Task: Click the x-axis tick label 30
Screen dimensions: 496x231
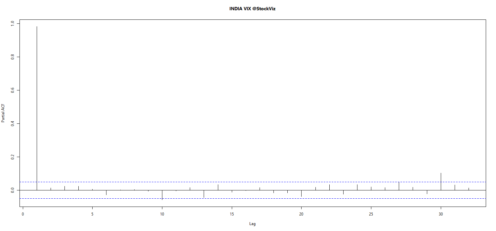Action: click(x=441, y=214)
